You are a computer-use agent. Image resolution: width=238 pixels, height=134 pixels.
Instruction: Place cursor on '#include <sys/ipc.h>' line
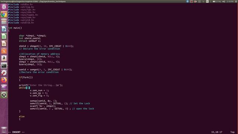[22, 10]
